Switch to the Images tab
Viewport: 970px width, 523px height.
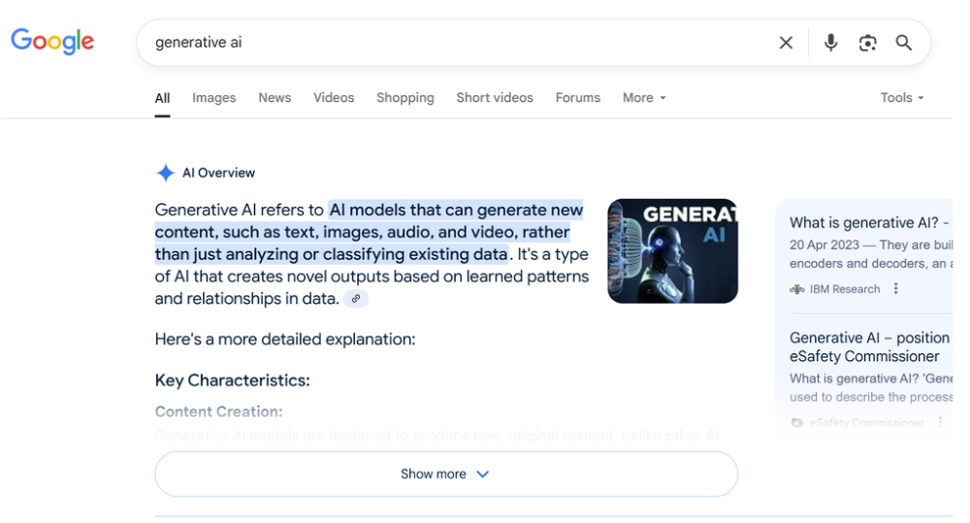(x=214, y=98)
